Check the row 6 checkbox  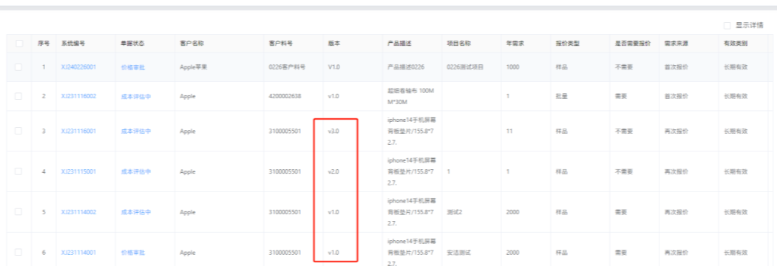[x=18, y=253]
